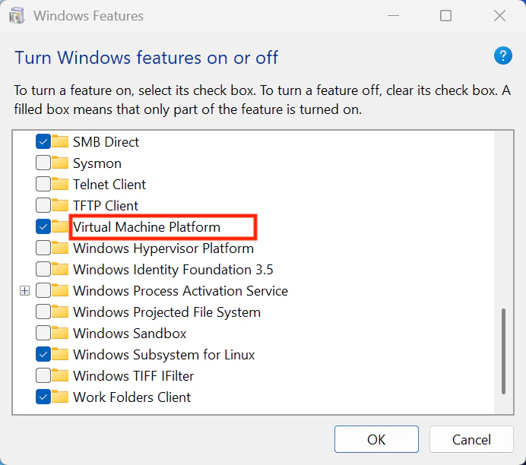The width and height of the screenshot is (526, 465).
Task: Click the folder icon beside Windows Identity Foundation 3.5
Action: pyautogui.click(x=60, y=269)
